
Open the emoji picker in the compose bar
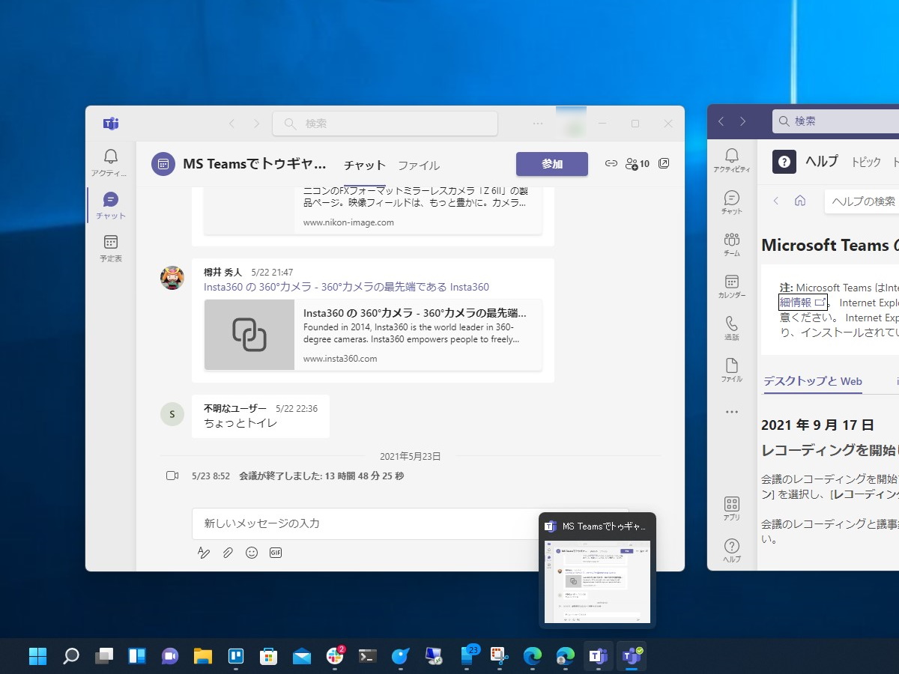[x=252, y=552]
